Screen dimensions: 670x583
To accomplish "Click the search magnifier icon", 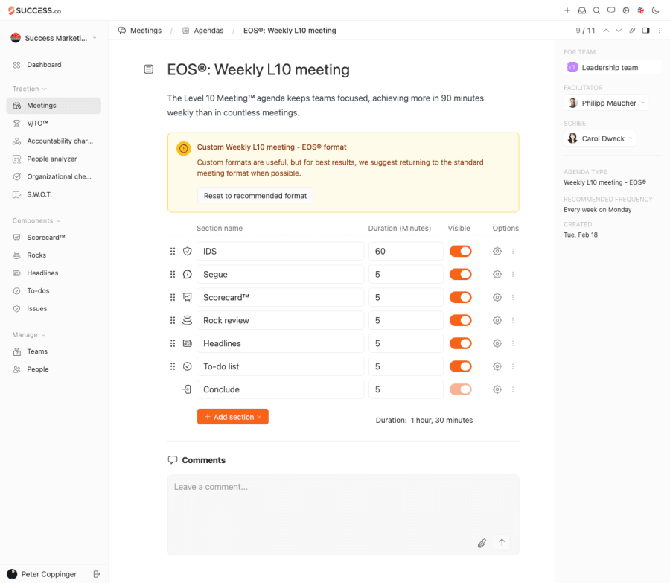I will tap(596, 10).
